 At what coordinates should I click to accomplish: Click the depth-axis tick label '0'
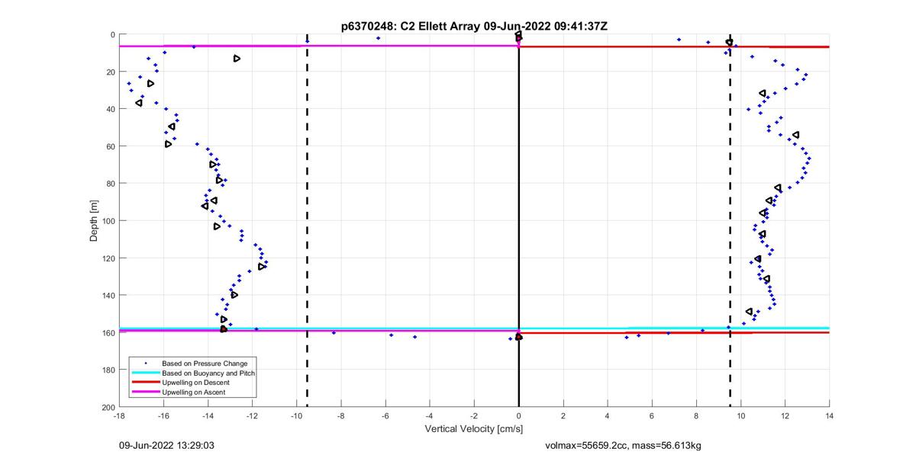pos(112,35)
